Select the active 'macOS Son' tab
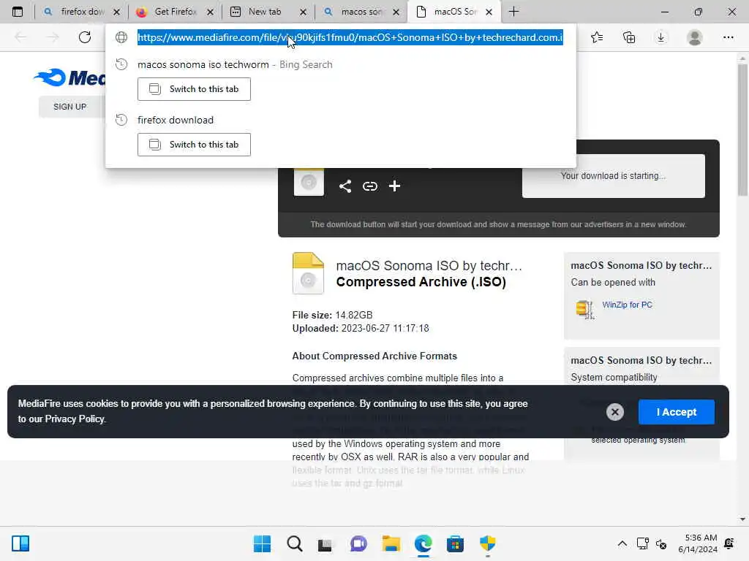This screenshot has width=749, height=561. pyautogui.click(x=455, y=12)
